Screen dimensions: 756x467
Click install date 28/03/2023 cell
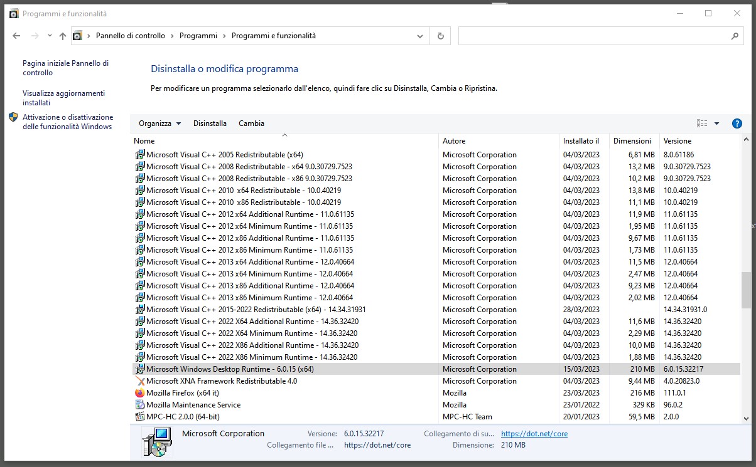pos(581,310)
